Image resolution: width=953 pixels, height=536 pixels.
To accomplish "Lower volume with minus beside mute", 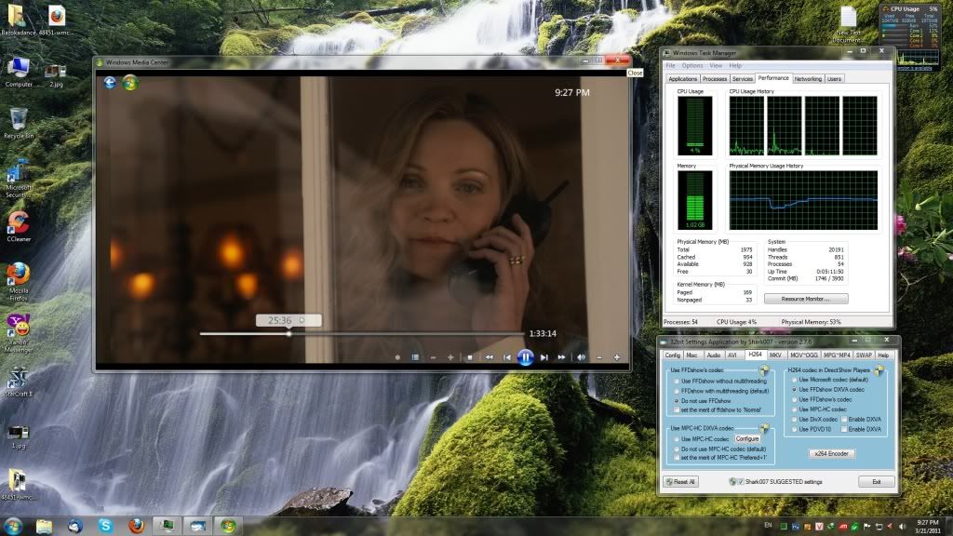I will point(599,357).
